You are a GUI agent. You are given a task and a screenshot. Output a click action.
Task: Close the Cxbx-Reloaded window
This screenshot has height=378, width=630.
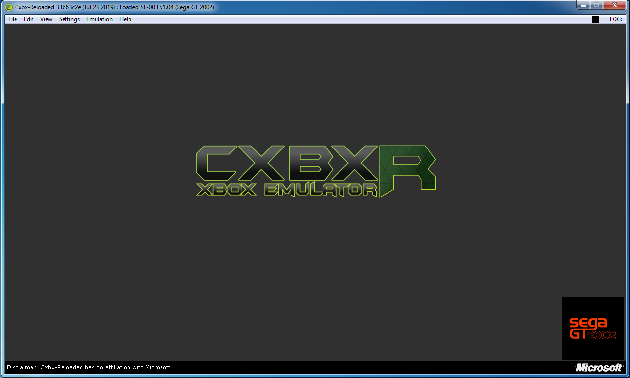(x=614, y=5)
